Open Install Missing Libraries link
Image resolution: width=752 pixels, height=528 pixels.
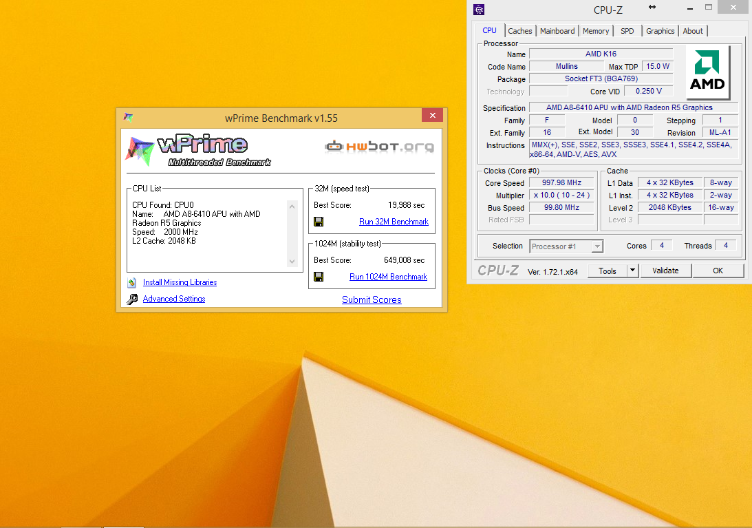point(180,283)
